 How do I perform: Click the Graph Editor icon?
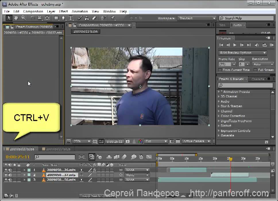(x=149, y=157)
